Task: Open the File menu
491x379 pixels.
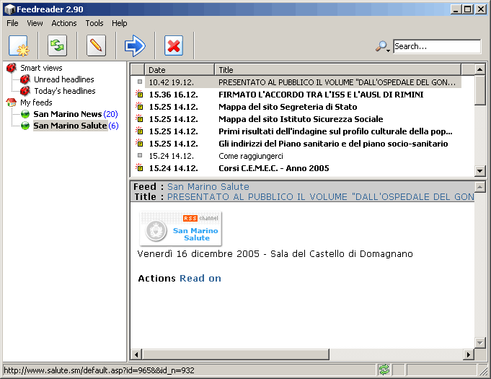Action: (12, 23)
